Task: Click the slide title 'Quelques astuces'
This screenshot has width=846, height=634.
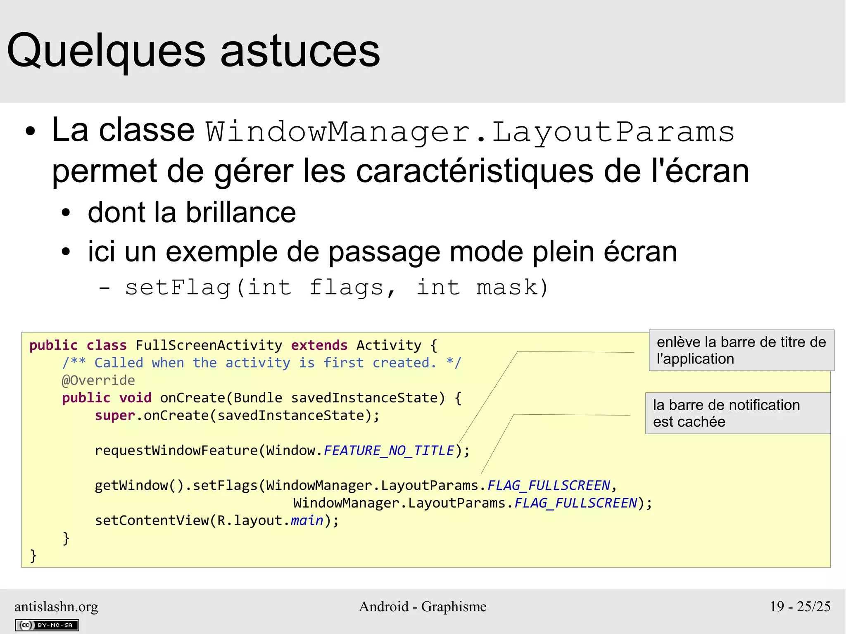Action: (x=193, y=51)
